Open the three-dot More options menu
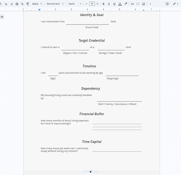This screenshot has height=175, width=181. pyautogui.click(x=150, y=4)
